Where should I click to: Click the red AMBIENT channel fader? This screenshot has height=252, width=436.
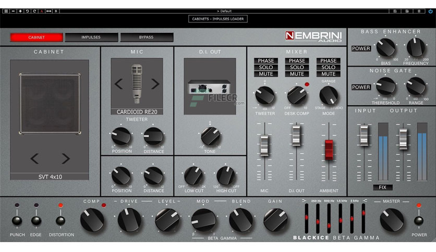pos(329,150)
